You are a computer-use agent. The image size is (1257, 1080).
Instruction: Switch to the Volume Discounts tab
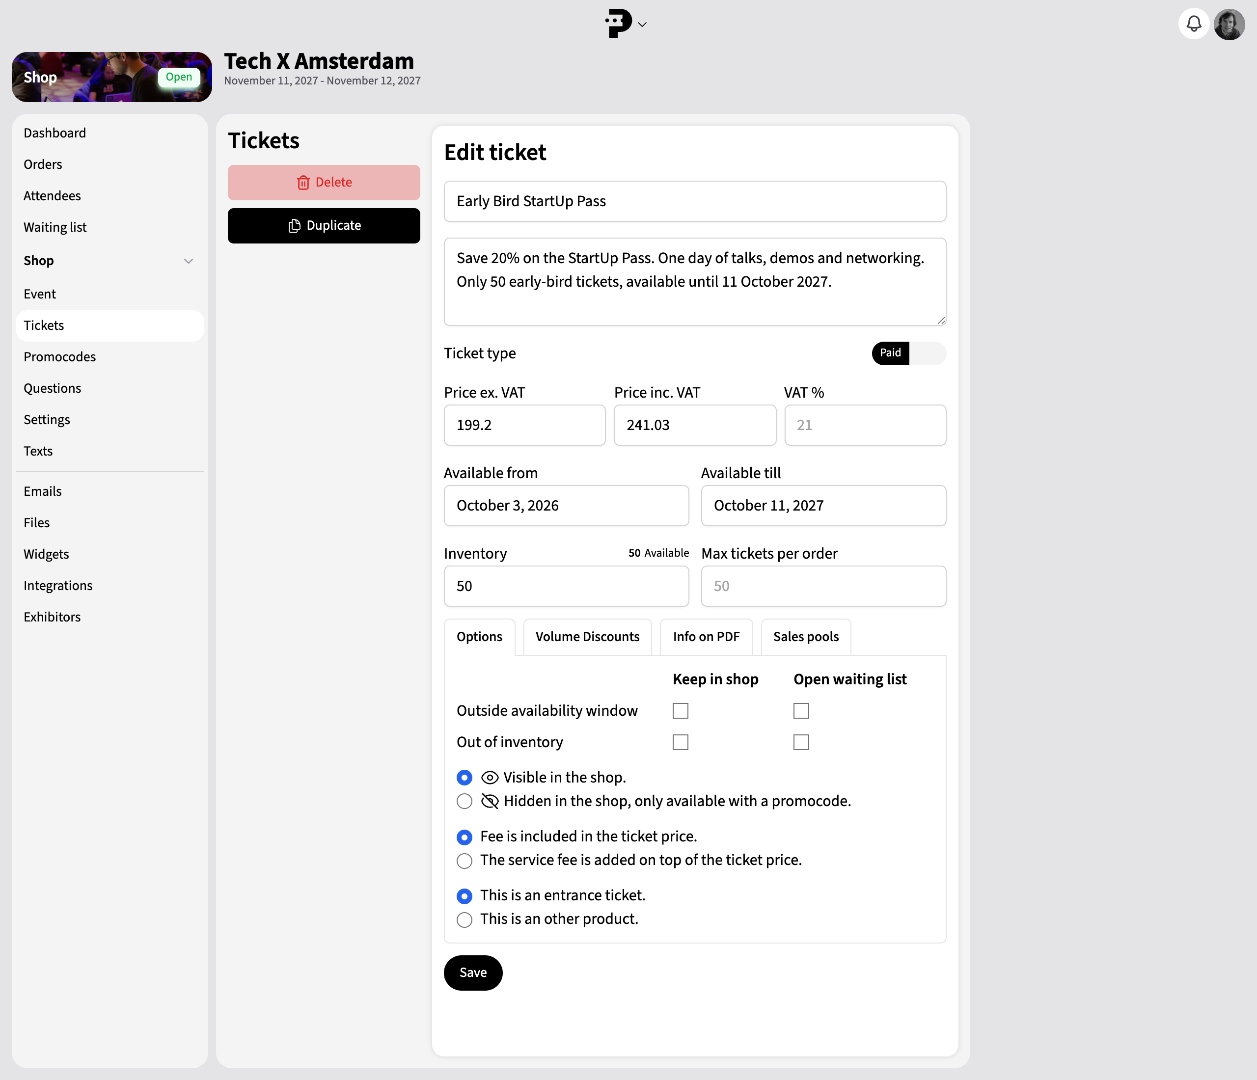587,637
